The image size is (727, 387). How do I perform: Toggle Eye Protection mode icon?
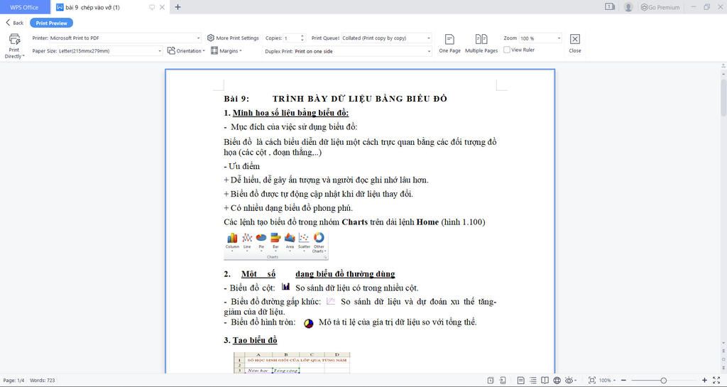(569, 380)
